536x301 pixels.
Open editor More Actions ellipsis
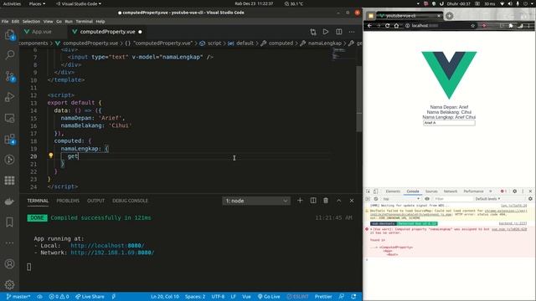(352, 32)
